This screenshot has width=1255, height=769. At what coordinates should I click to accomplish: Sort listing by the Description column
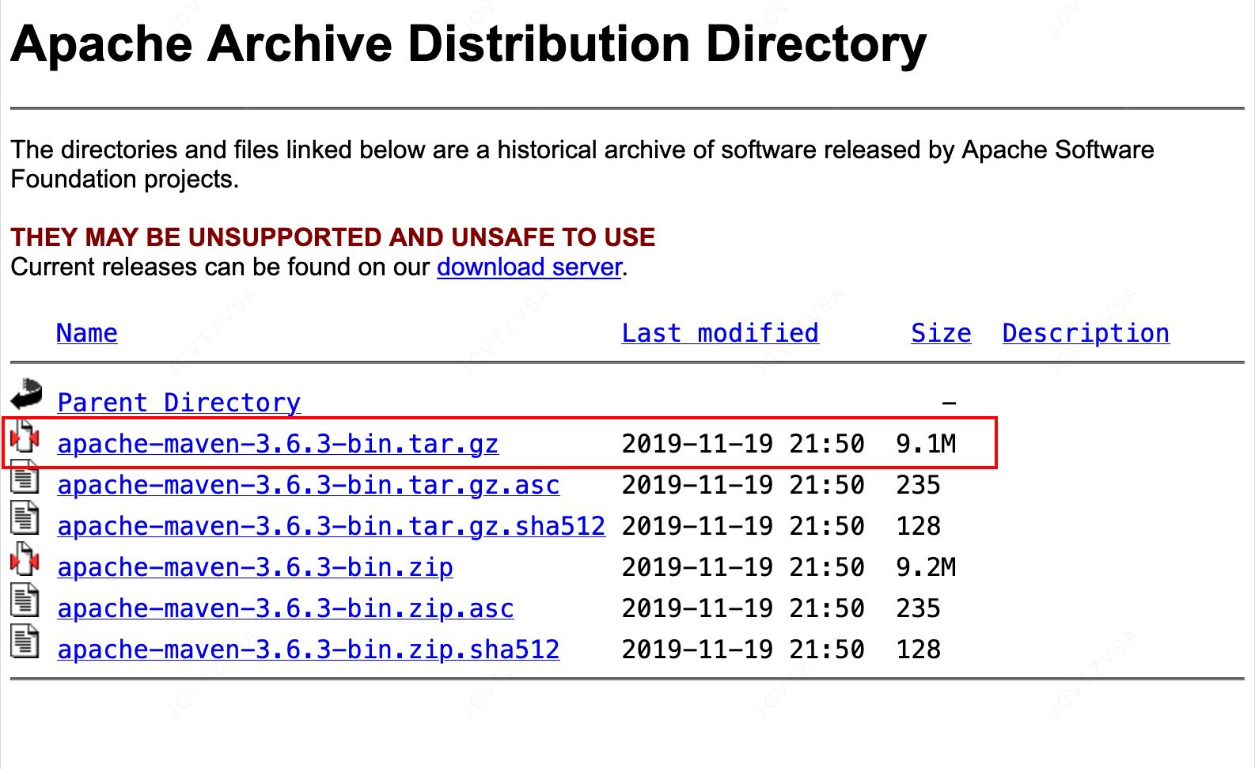pyautogui.click(x=1086, y=334)
